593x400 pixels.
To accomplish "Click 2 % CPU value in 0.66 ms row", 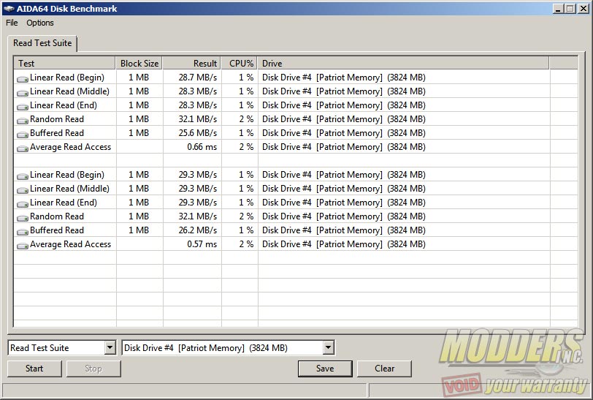I will click(246, 147).
